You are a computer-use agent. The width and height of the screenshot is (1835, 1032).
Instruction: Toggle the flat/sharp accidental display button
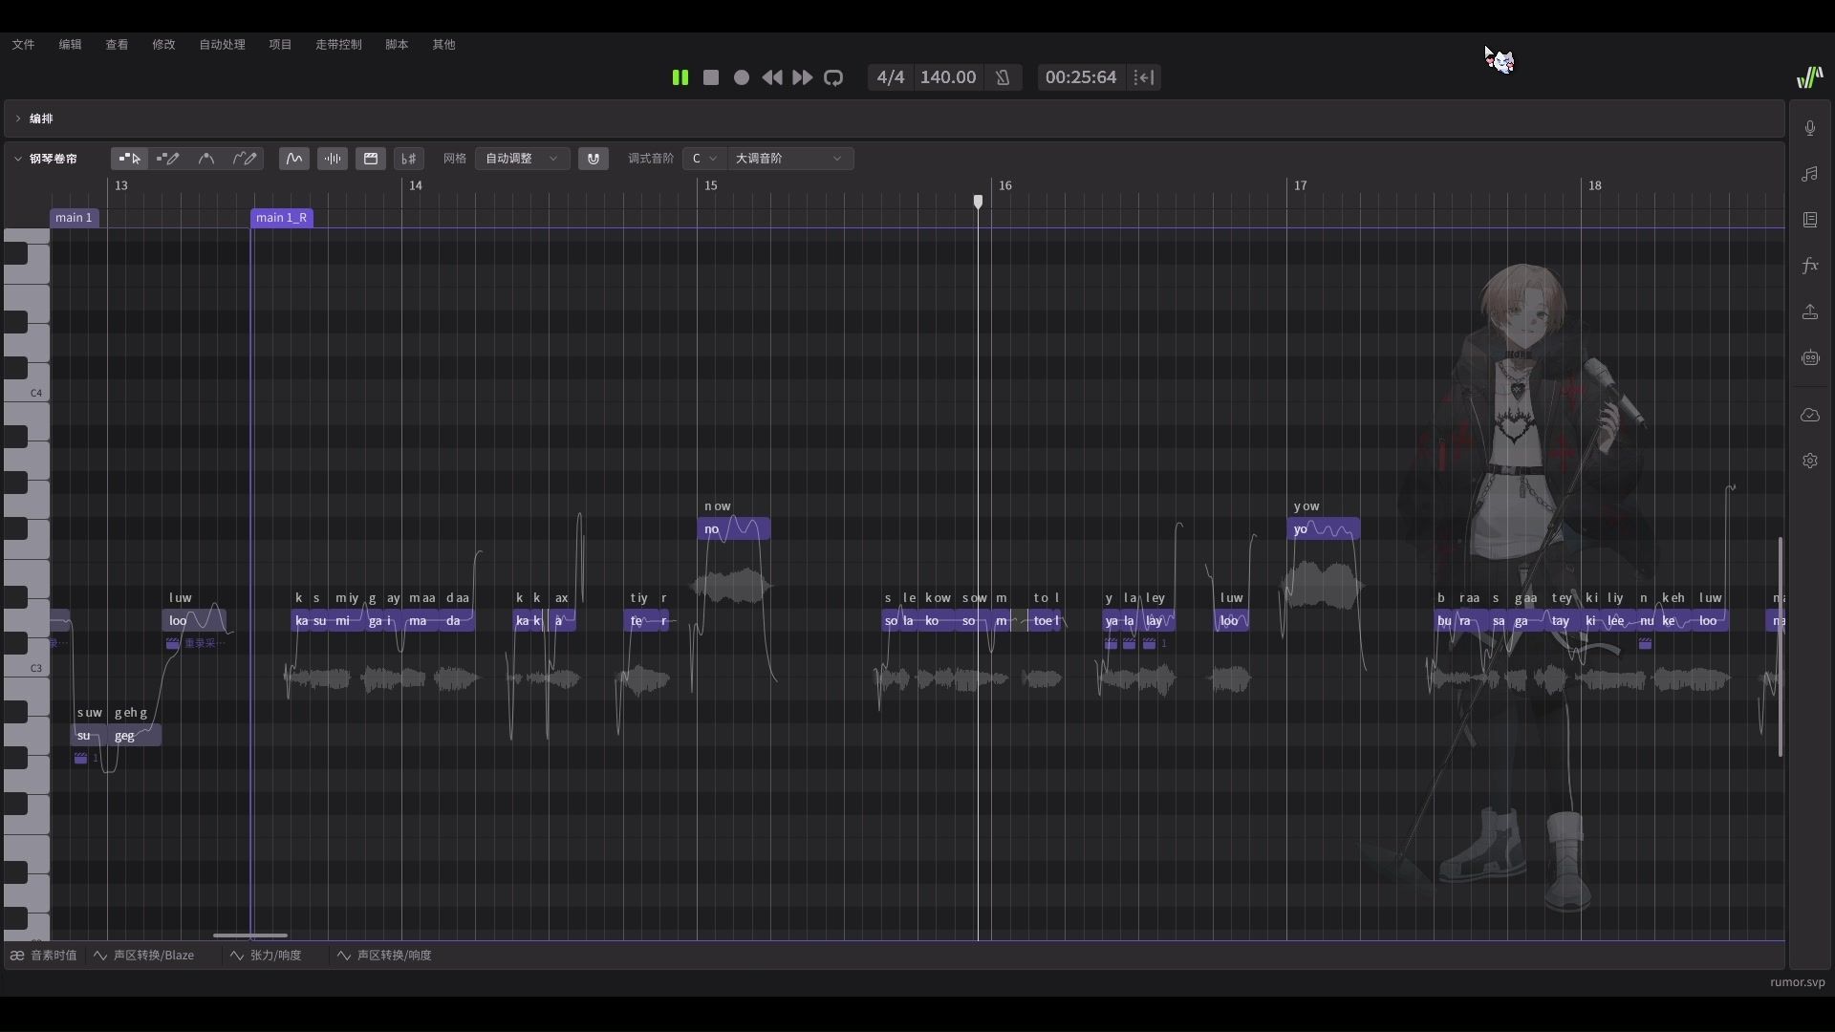tap(409, 159)
